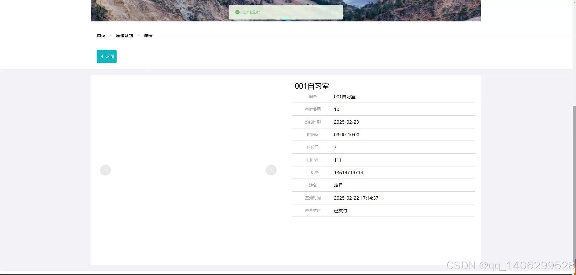Viewport: 576px width, 275px height.
Task: Select the phone number 13614714714
Action: (349, 172)
